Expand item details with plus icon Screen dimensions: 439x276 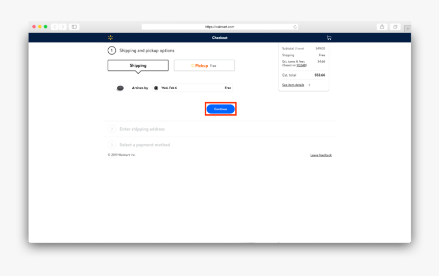point(309,85)
